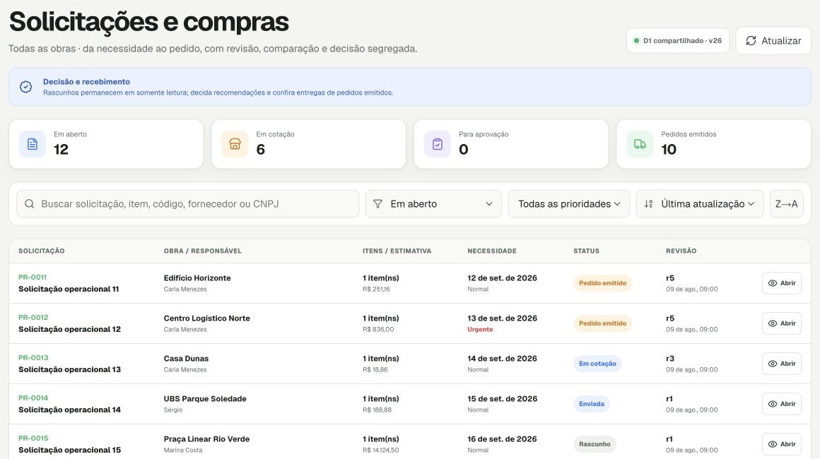The width and height of the screenshot is (820, 459).
Task: Select the Pedidos emitidos summary card
Action: click(713, 144)
